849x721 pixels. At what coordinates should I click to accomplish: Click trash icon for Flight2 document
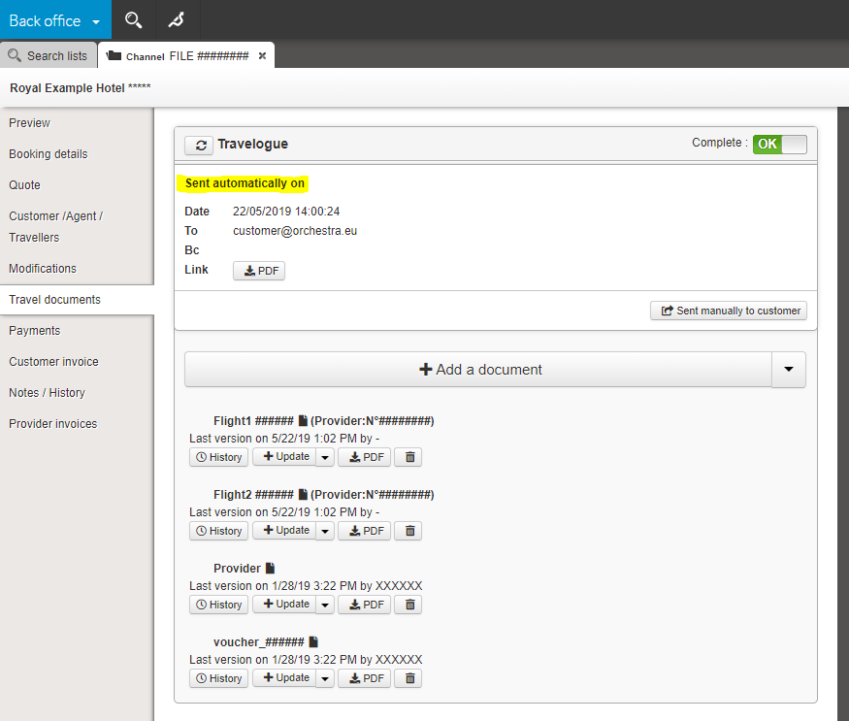[409, 531]
